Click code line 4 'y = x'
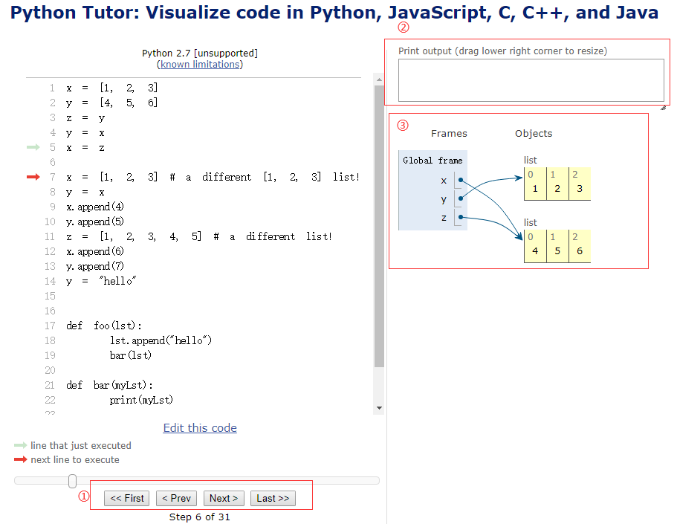 coord(85,132)
